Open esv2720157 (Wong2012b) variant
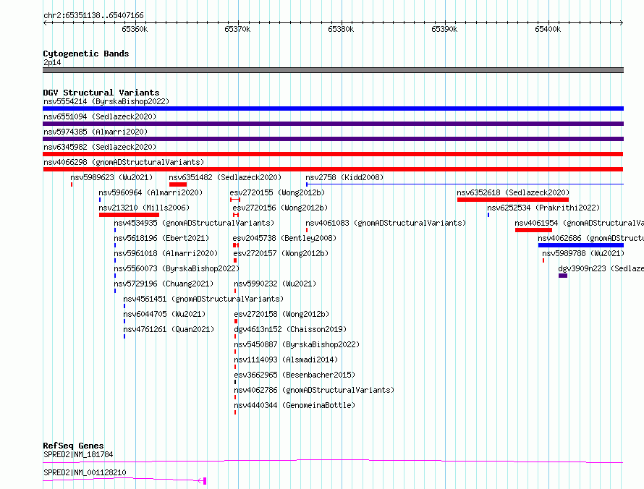Viewport: 644px width, 489px height. [x=281, y=253]
